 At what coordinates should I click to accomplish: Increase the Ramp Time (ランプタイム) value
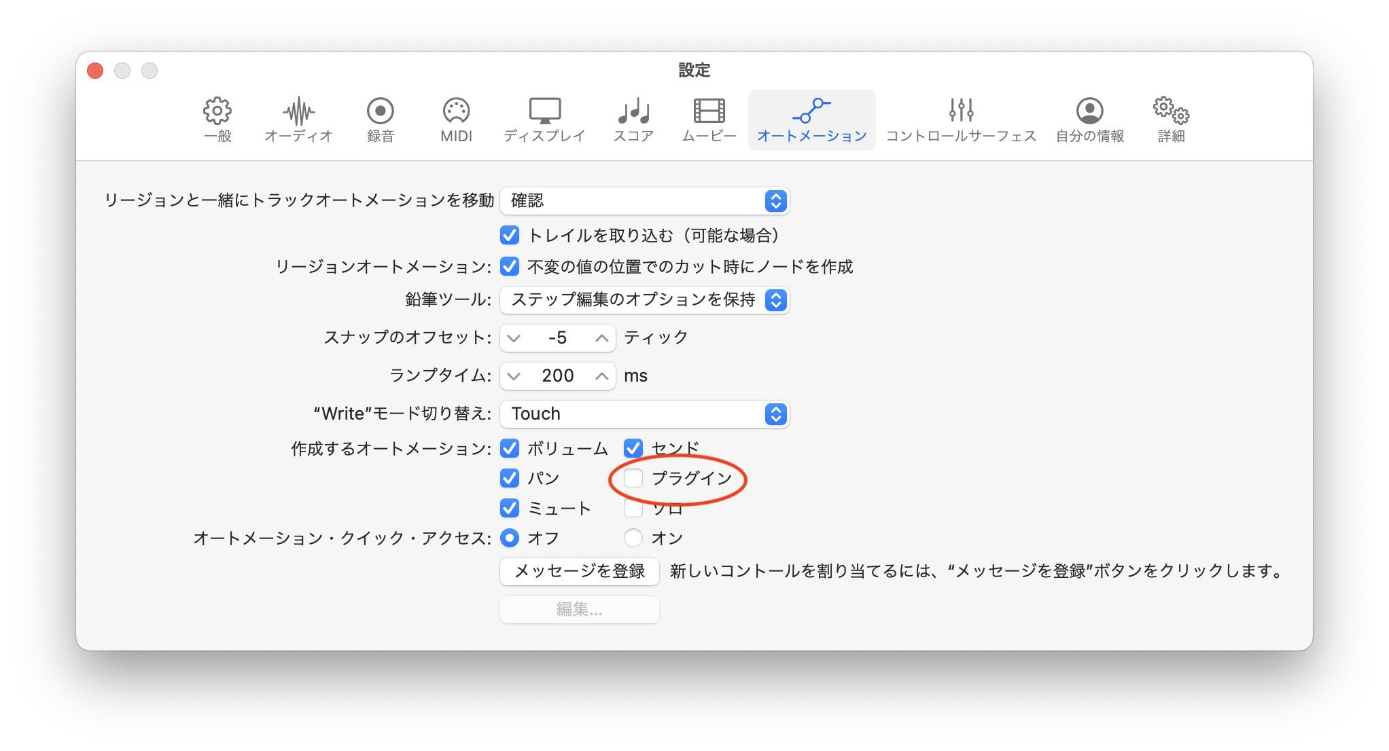[601, 375]
